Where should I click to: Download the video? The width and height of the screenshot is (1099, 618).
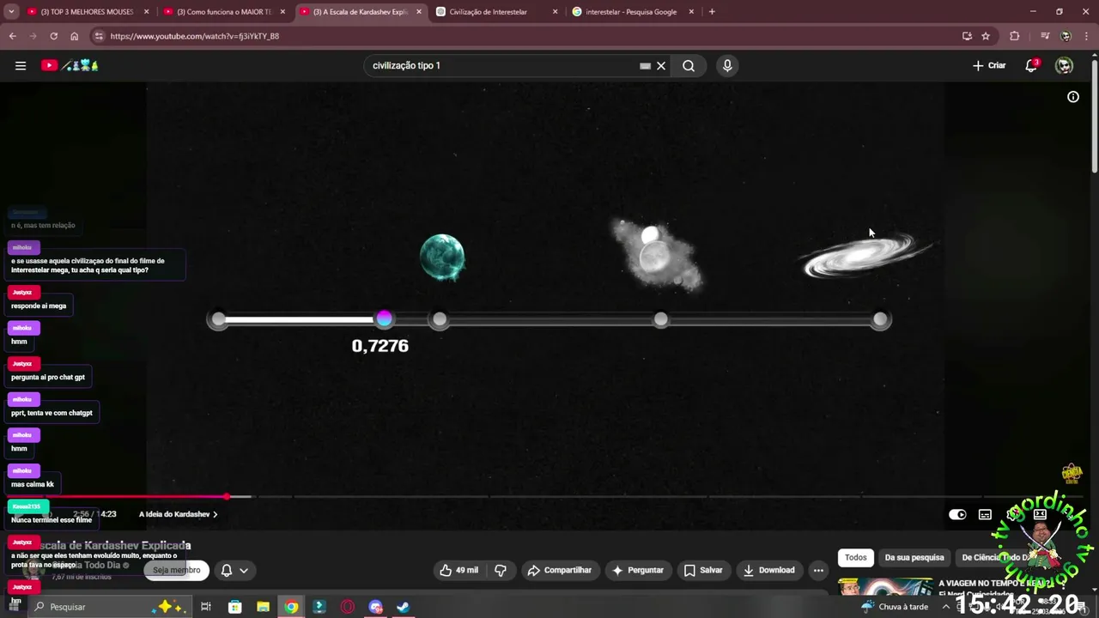pos(769,570)
